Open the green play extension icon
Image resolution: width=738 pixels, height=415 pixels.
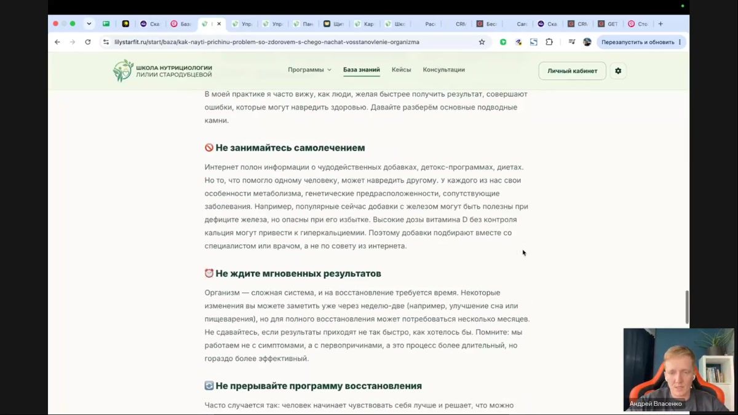(503, 42)
